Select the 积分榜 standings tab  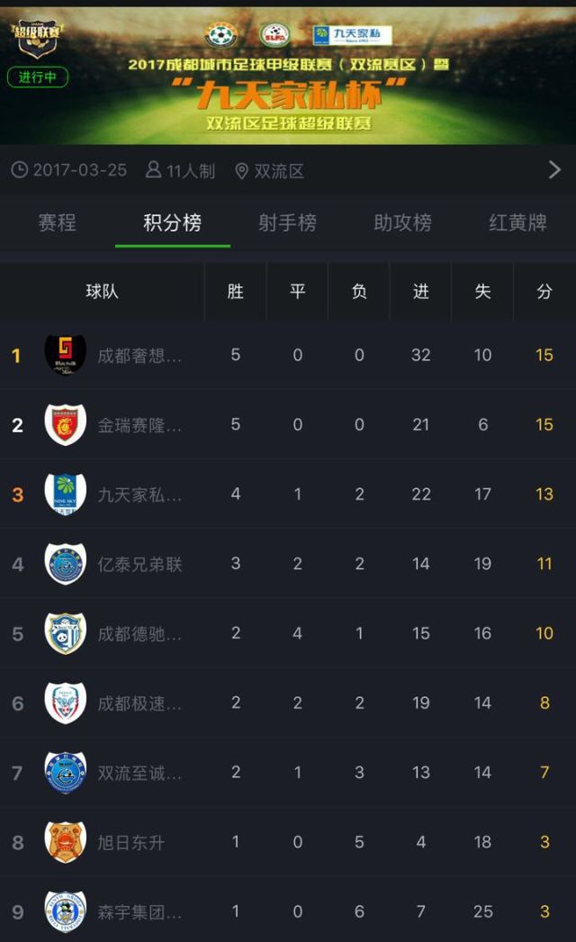click(172, 222)
